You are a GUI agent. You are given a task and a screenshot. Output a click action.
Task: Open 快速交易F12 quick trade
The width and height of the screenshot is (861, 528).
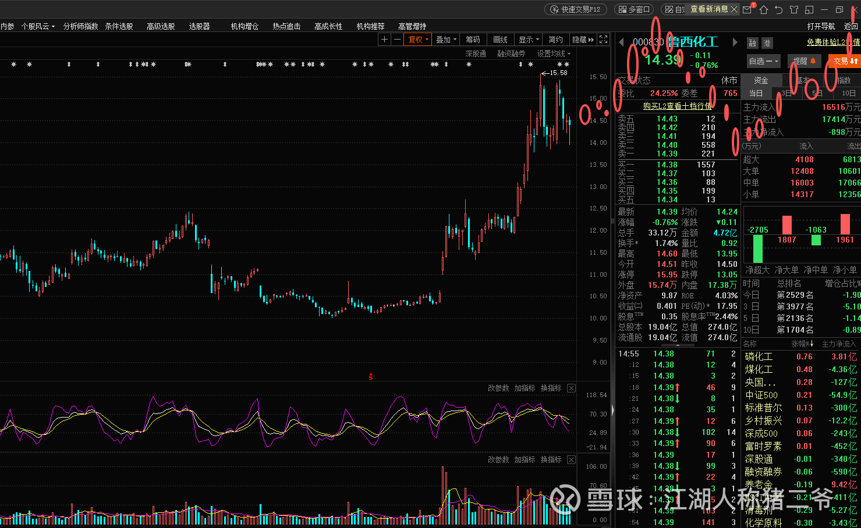pyautogui.click(x=576, y=9)
